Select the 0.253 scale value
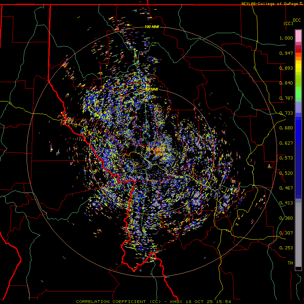The width and height of the screenshot is (304, 304). [x=286, y=248]
